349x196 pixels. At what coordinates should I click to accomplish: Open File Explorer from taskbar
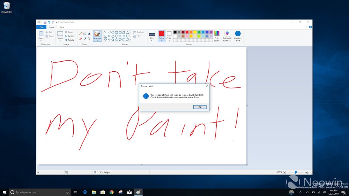[x=94, y=192]
